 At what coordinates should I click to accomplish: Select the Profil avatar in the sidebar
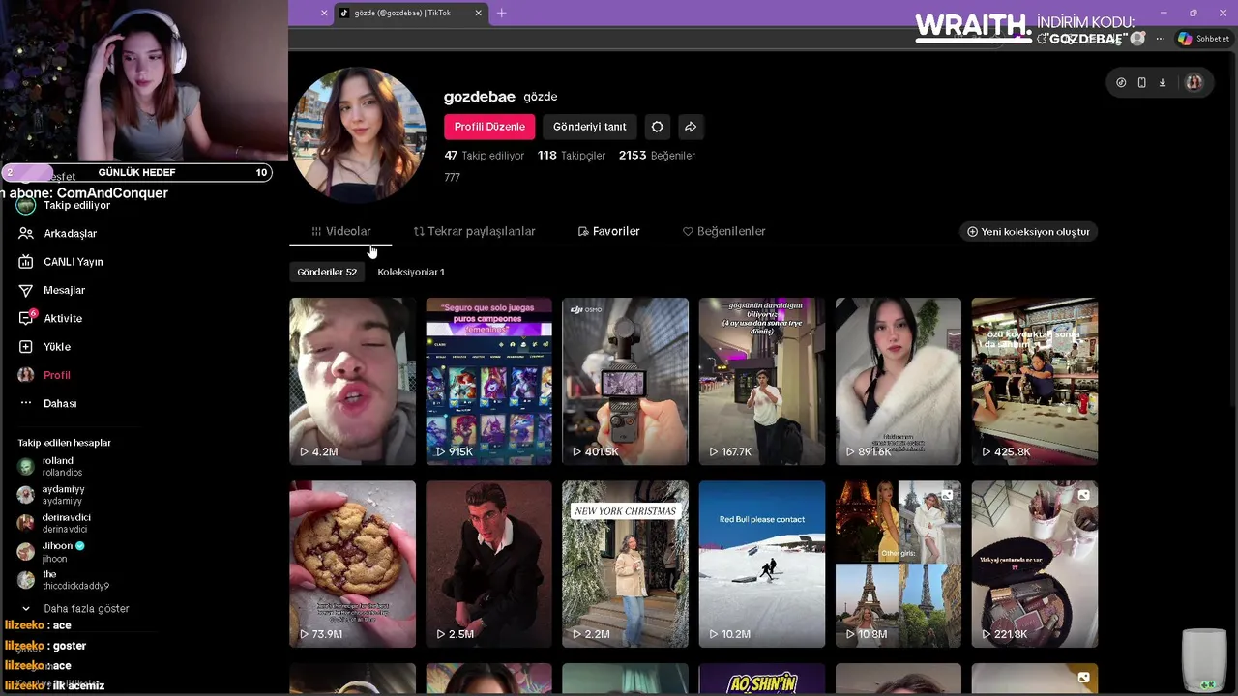tap(26, 375)
